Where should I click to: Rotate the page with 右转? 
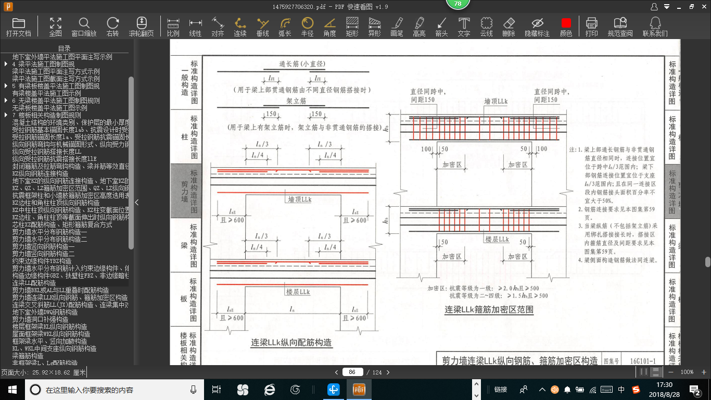pyautogui.click(x=112, y=27)
